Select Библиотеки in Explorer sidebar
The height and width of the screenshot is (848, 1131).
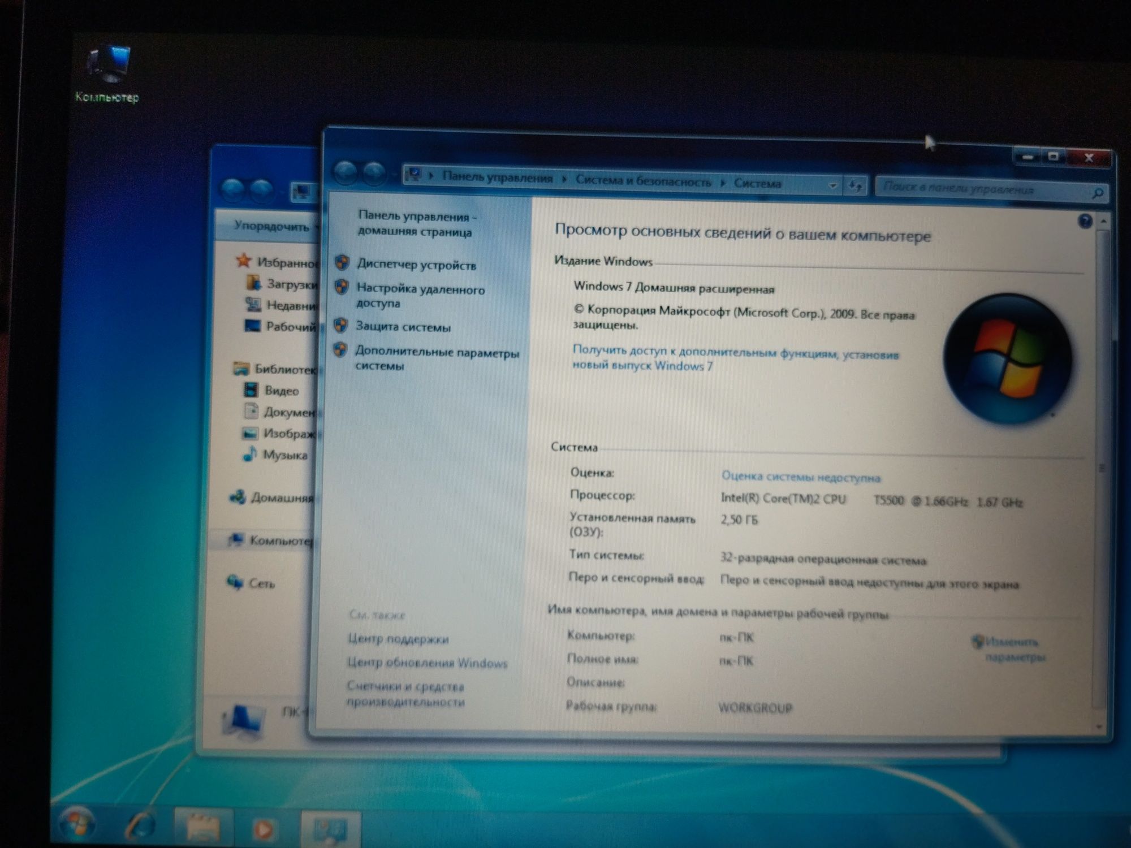coord(285,370)
